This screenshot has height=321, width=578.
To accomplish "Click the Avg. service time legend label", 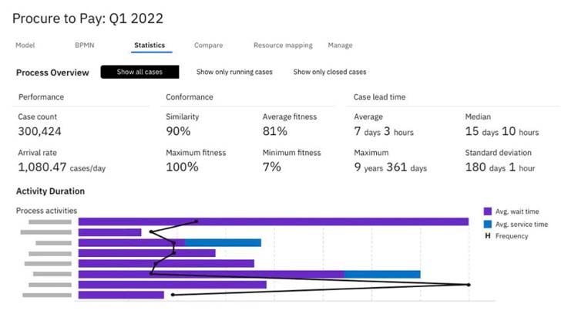I will [521, 225].
